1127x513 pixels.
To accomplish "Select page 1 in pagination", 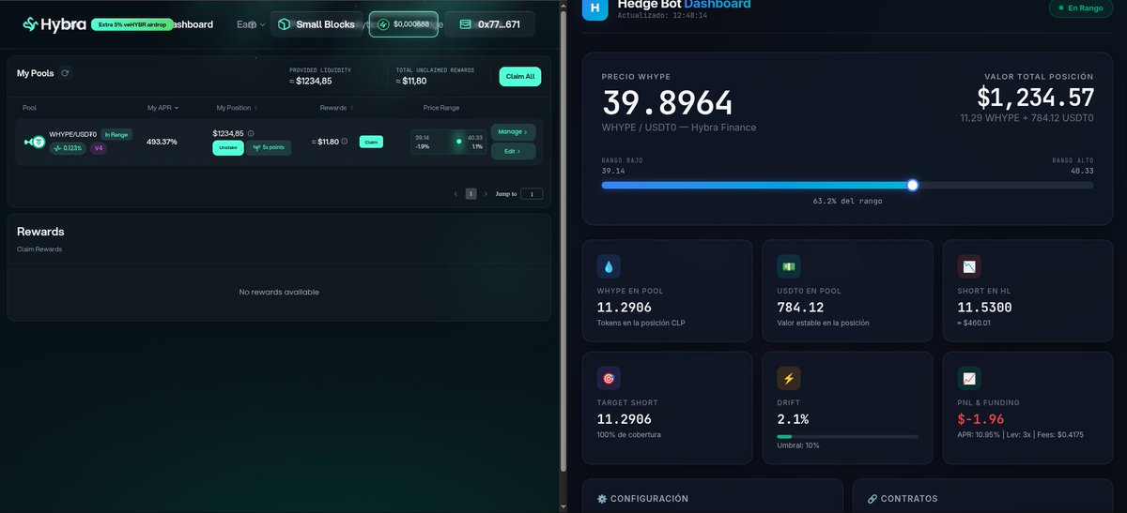I will pos(471,194).
